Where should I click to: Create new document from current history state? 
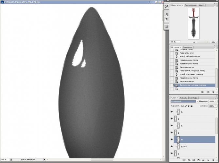202,92
